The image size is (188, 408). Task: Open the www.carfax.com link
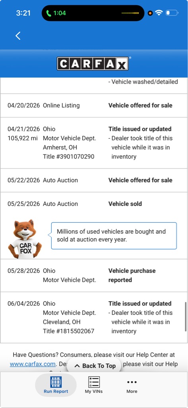click(x=33, y=364)
